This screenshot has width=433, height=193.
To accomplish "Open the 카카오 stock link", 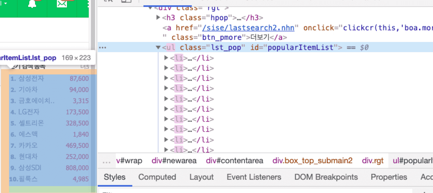I will click(28, 145).
